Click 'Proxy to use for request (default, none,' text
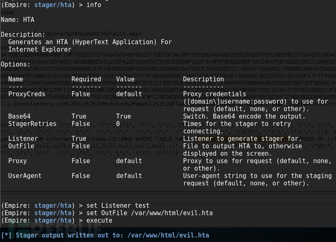The width and height of the screenshot is (336, 242). point(258,161)
